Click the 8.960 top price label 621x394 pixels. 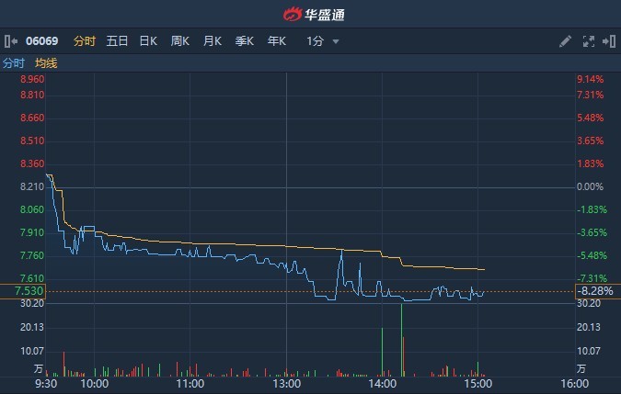(32, 79)
